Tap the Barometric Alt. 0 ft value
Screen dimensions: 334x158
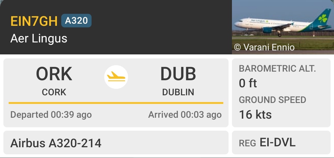point(248,83)
